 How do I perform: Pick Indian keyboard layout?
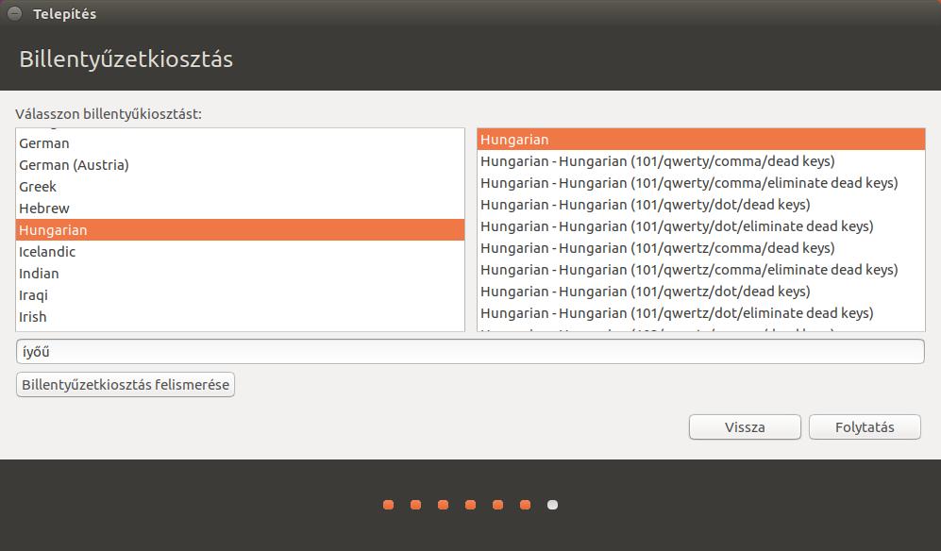click(x=240, y=273)
